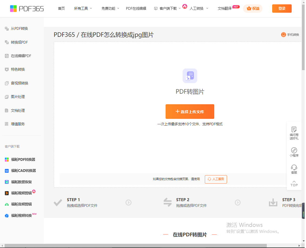The width and height of the screenshot is (306, 248).
Task: Click the 增值服务 sidebar icon
Action: pos(7,124)
